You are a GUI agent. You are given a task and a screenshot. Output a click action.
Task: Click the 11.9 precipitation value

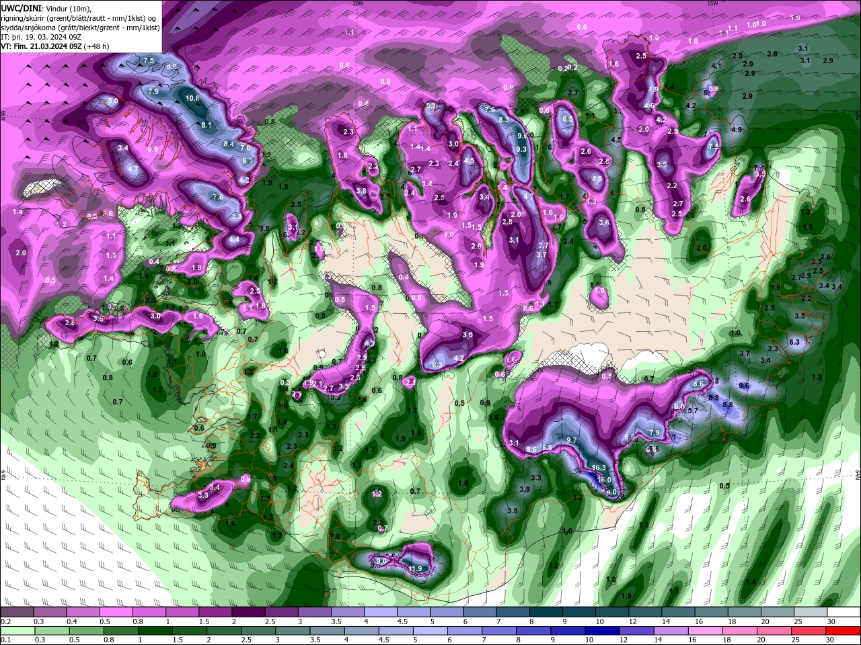pos(416,569)
